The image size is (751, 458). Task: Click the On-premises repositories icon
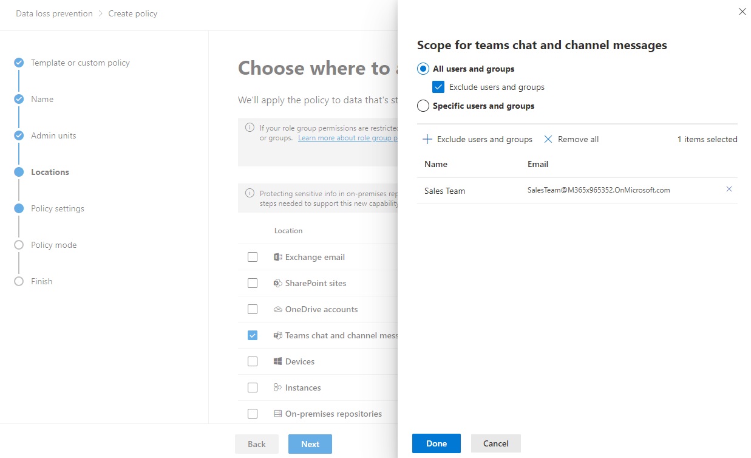tap(277, 414)
